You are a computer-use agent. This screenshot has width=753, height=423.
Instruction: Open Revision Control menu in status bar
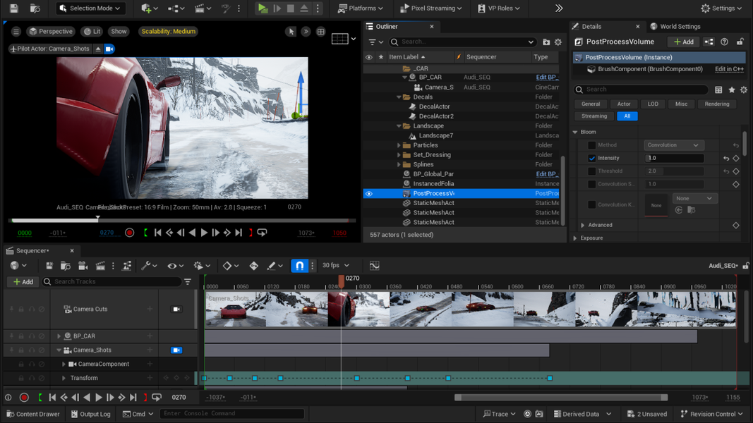click(x=711, y=414)
